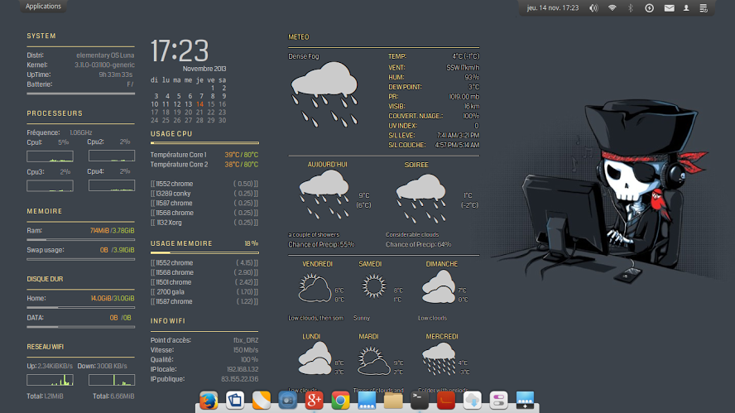Click the Swap usage '0B /3.91GiB' value
The height and width of the screenshot is (413, 735).
118,250
